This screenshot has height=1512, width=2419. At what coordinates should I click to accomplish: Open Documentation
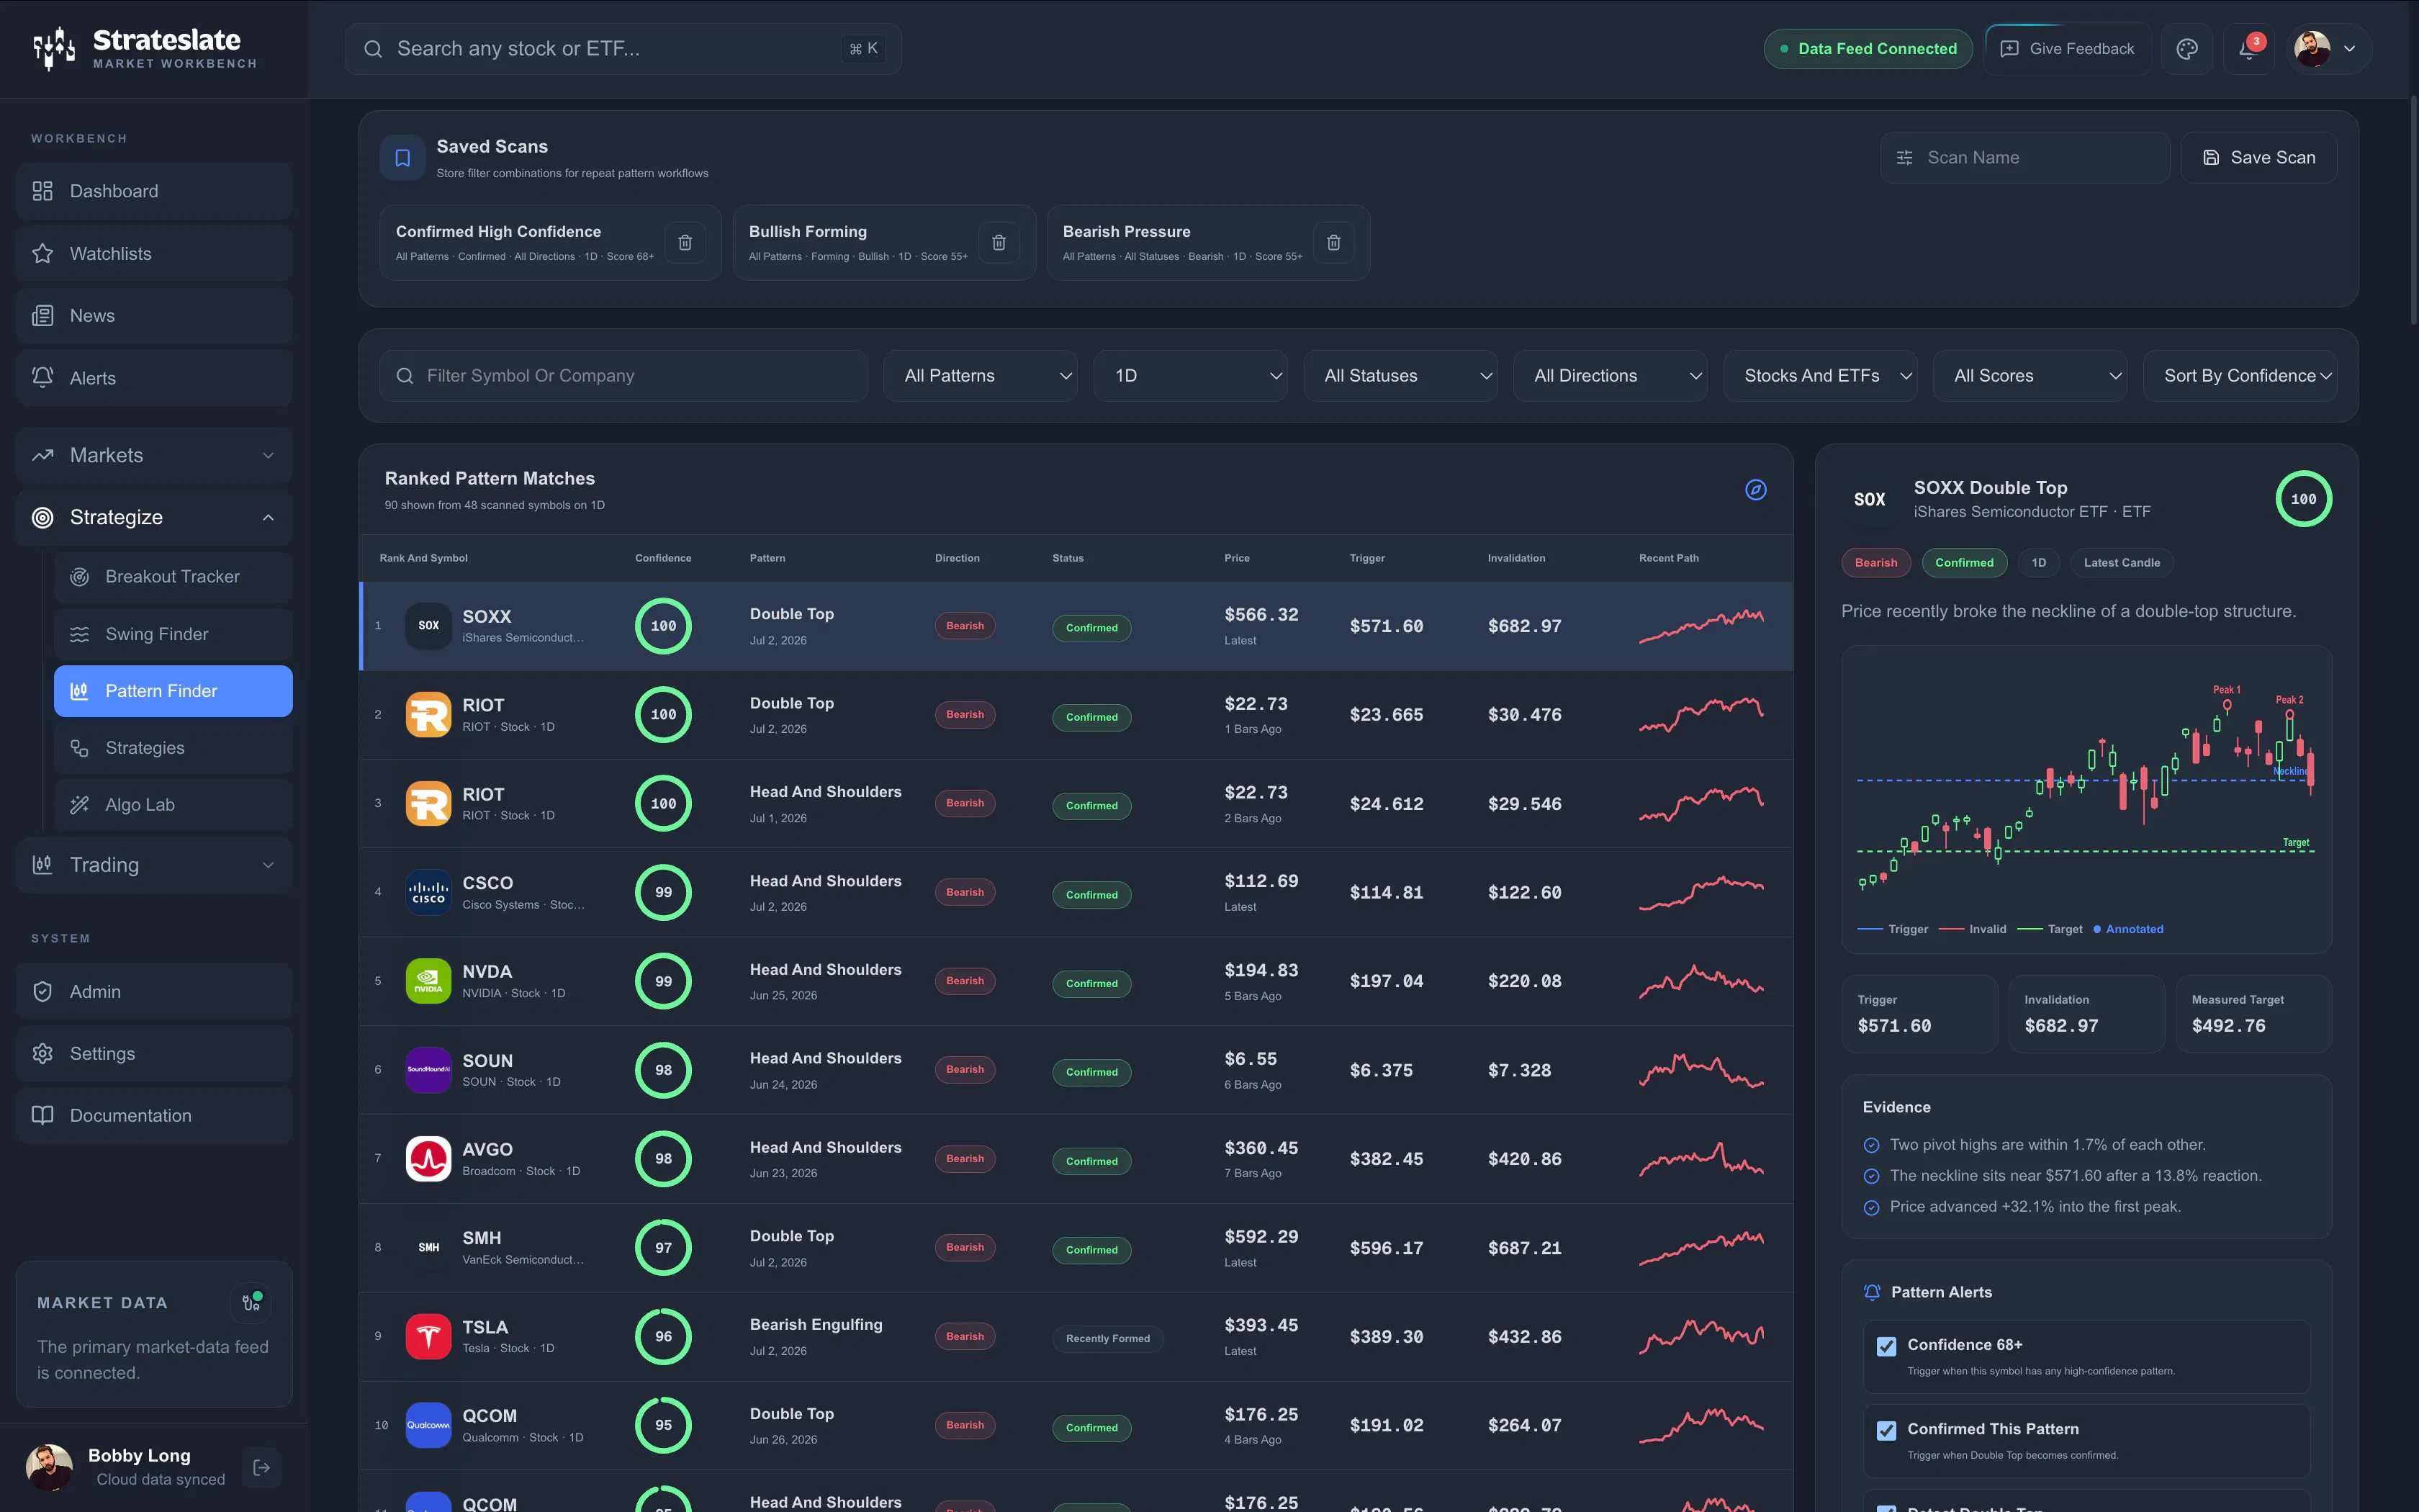(154, 1116)
